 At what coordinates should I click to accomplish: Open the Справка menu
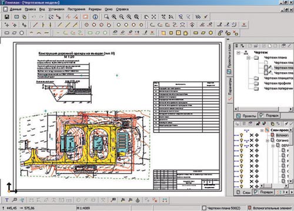click(x=122, y=9)
